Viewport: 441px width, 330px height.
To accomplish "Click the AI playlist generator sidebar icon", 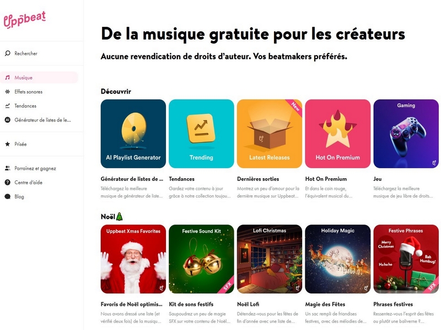I will click(x=8, y=120).
